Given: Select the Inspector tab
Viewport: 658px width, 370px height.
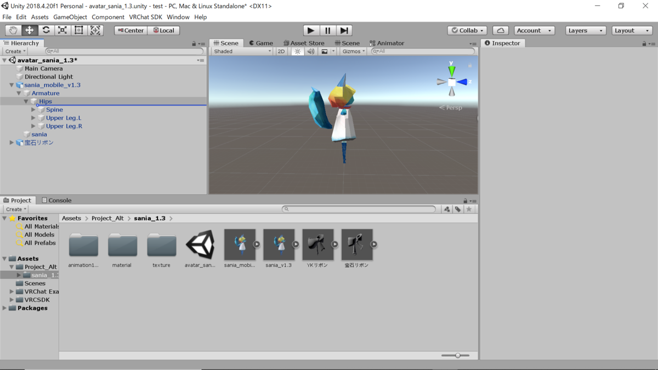Looking at the screenshot, I should [x=503, y=43].
